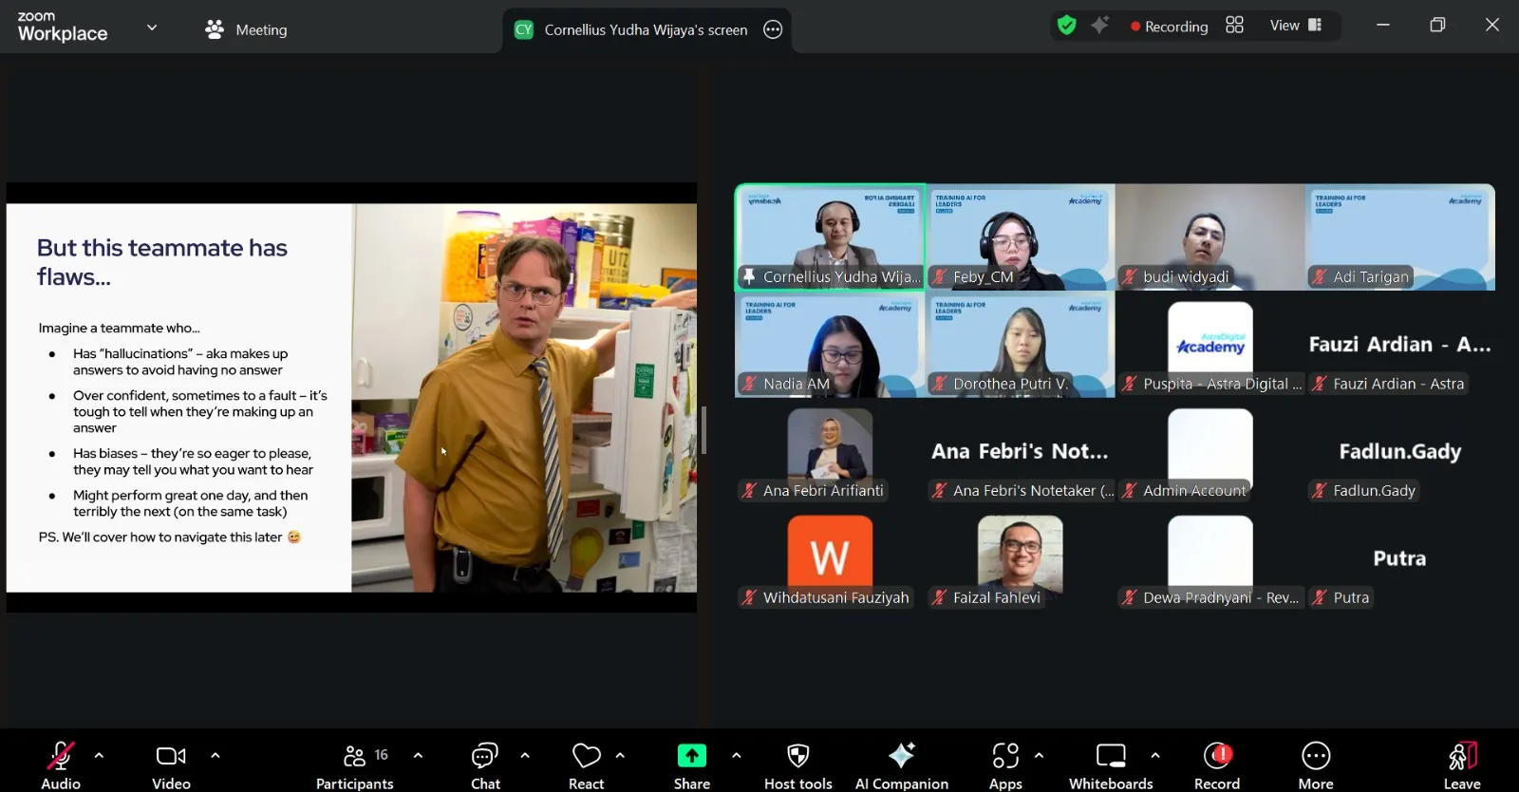This screenshot has height=792, width=1519.
Task: Click muted mic icon beside Nadia AM
Action: (x=749, y=384)
